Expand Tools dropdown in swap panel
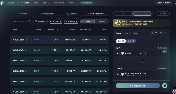 (136, 33)
